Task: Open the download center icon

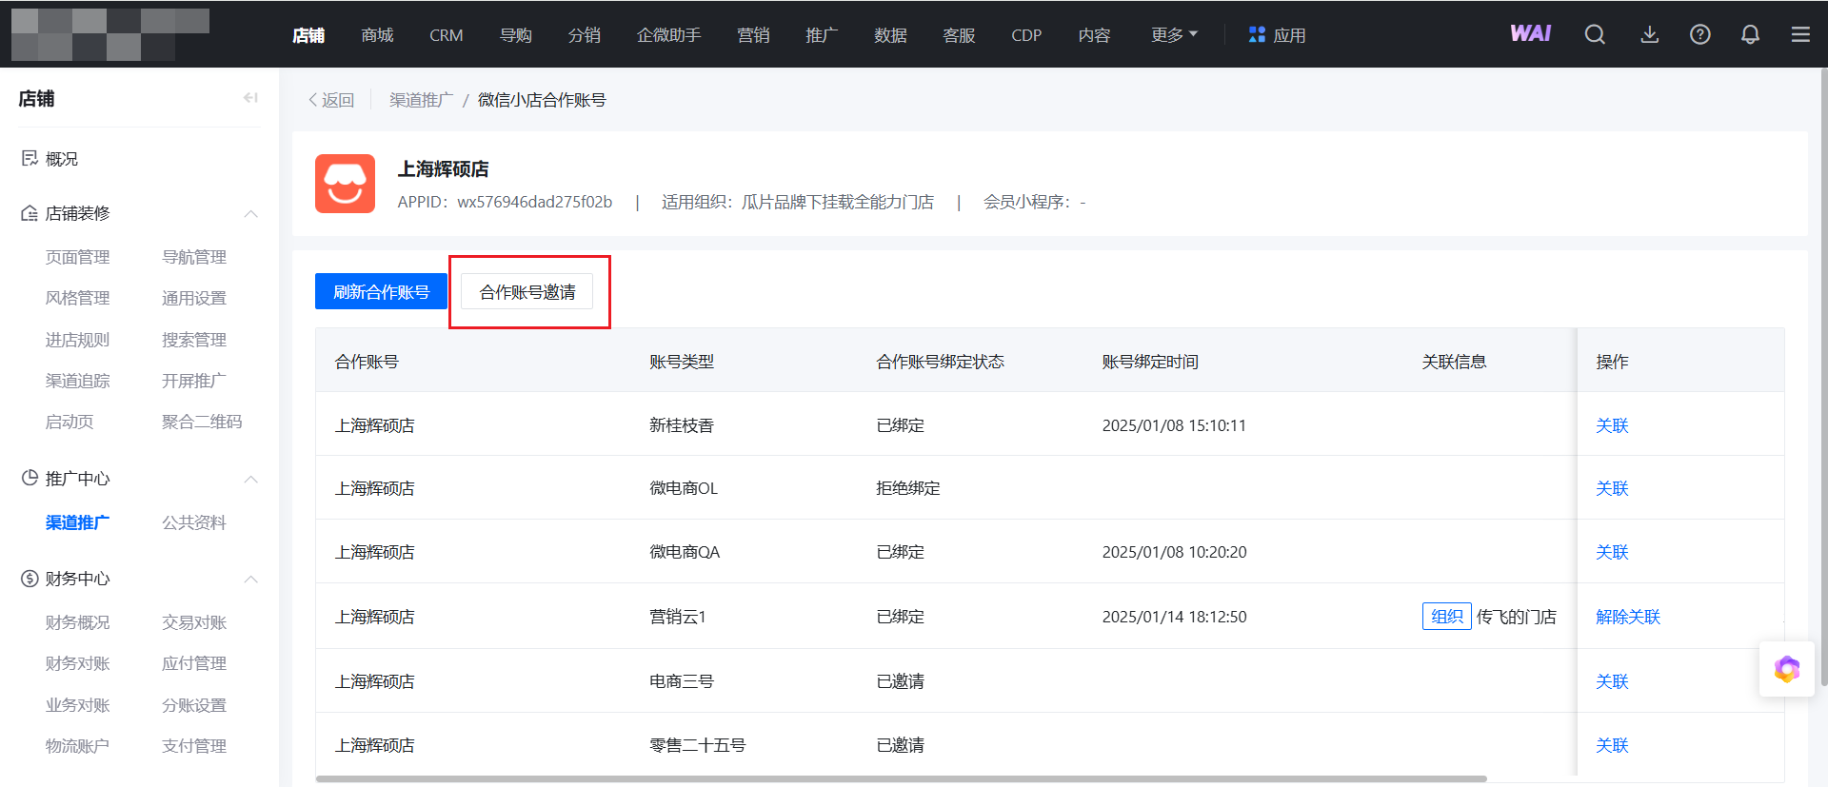Action: point(1649,35)
